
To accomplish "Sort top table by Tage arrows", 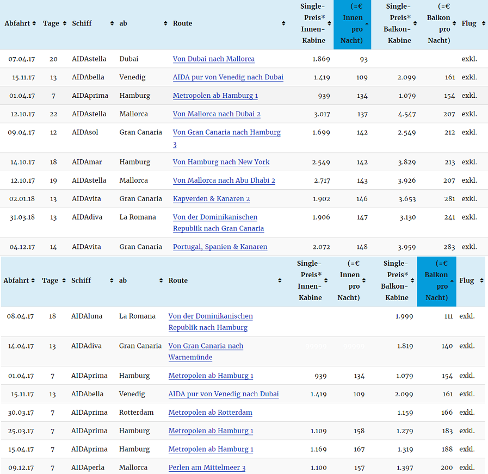I will click(64, 23).
